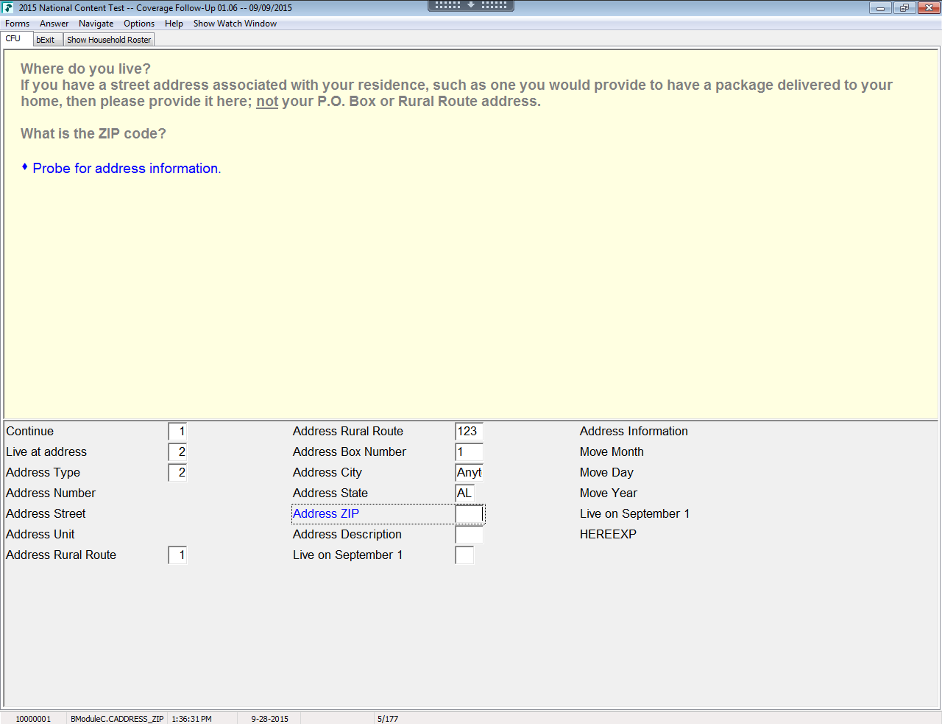
Task: Click the Address City field
Action: (469, 473)
